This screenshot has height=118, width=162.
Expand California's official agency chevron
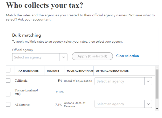click(148, 81)
